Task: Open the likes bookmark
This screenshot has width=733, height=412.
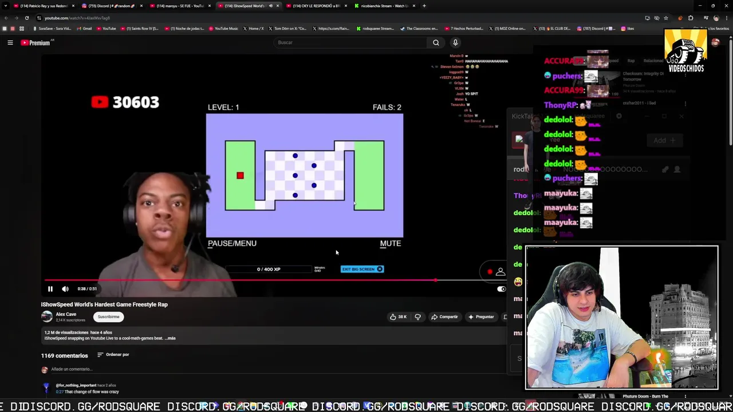Action: coord(628,29)
